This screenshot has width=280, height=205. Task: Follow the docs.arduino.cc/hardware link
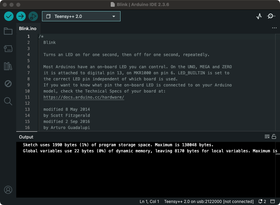click(x=84, y=97)
